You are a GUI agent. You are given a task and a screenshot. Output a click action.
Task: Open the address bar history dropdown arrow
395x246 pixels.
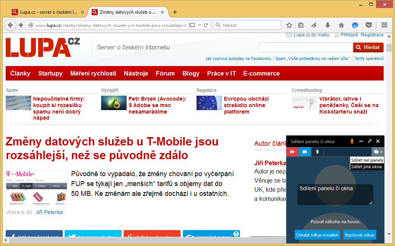click(x=199, y=25)
